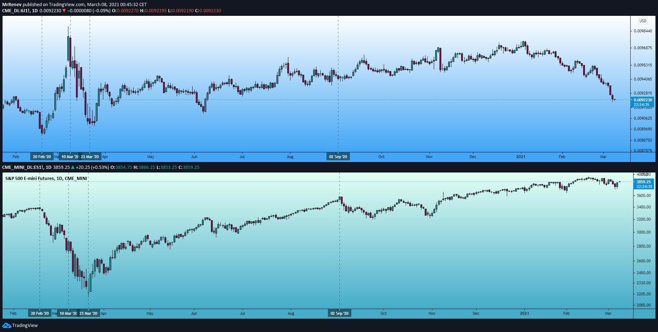Click the Jun label on yen chart axis
The image size is (658, 332).
[194, 157]
